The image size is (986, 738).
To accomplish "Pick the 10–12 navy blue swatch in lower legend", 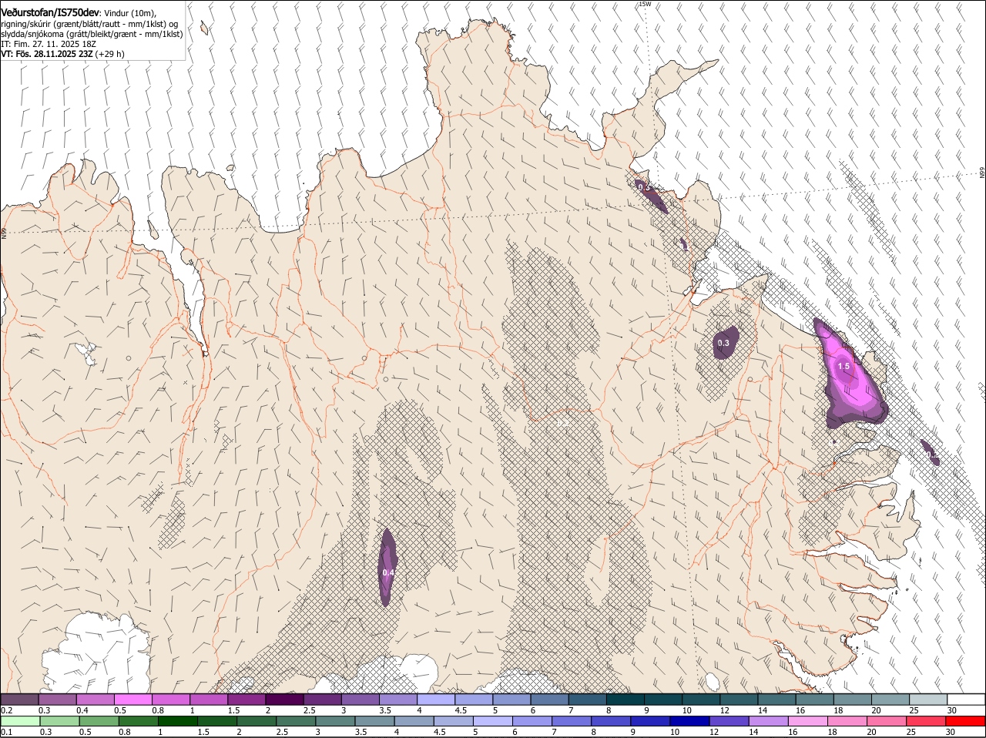I will point(689,721).
